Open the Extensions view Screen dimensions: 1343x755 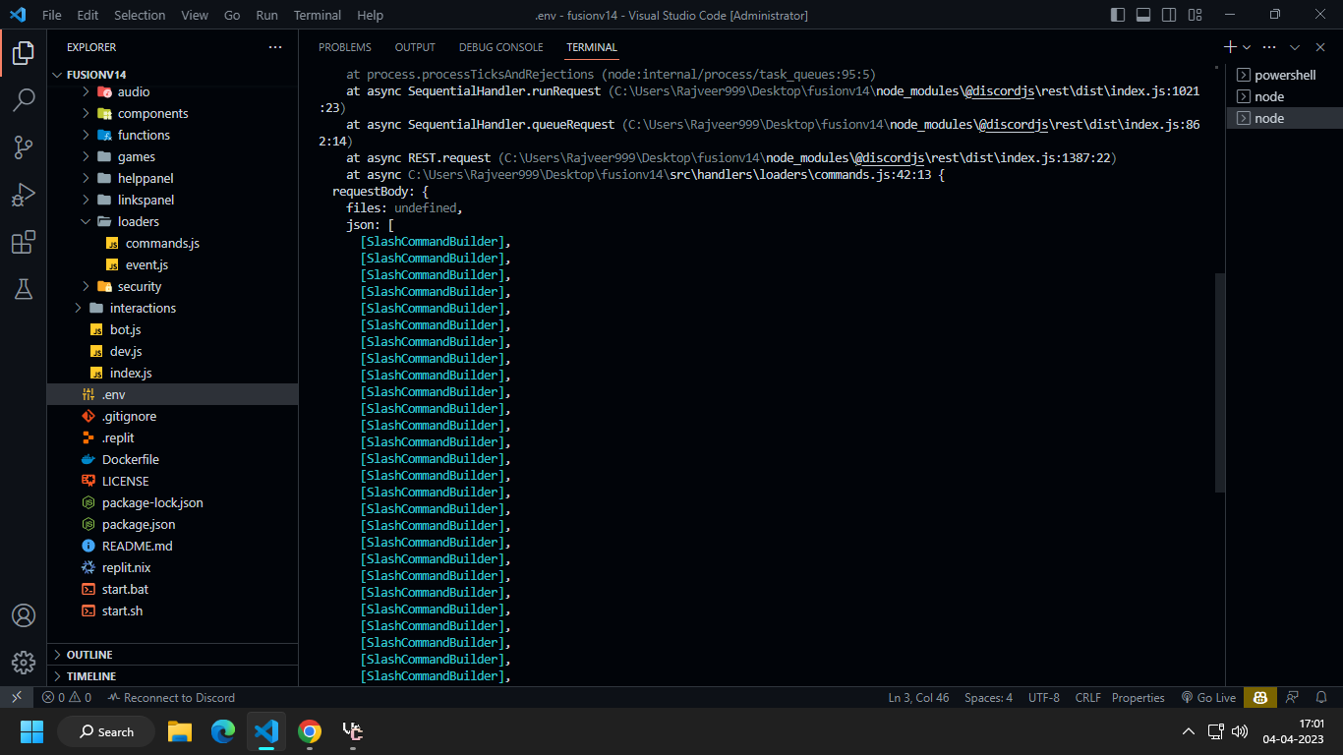pos(24,242)
